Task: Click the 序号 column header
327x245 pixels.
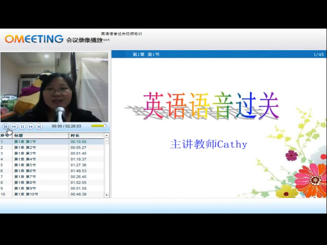Action: click(x=5, y=135)
